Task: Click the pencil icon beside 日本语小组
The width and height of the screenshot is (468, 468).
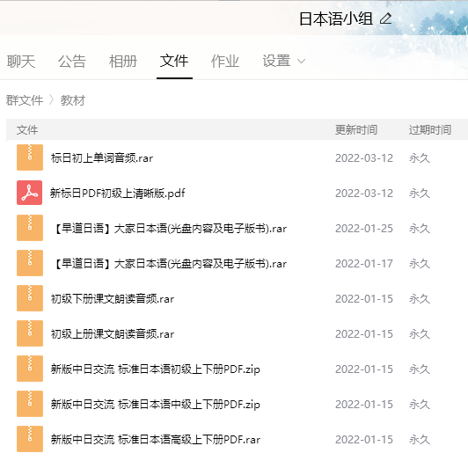Action: pyautogui.click(x=385, y=18)
